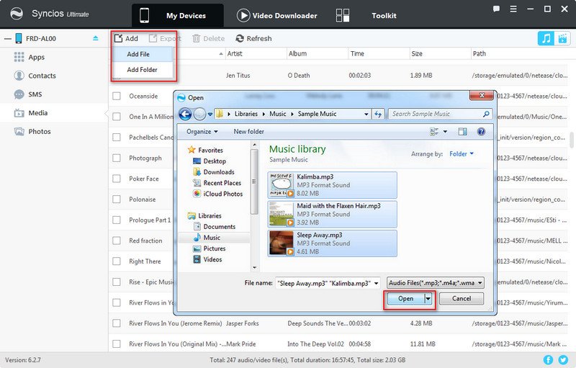Click the Delete toolbar button
The width and height of the screenshot is (576, 368).
point(208,38)
